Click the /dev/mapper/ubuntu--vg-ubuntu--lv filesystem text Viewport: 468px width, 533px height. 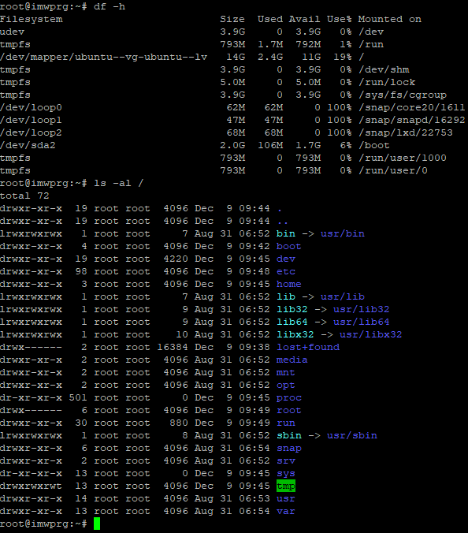pyautogui.click(x=103, y=57)
